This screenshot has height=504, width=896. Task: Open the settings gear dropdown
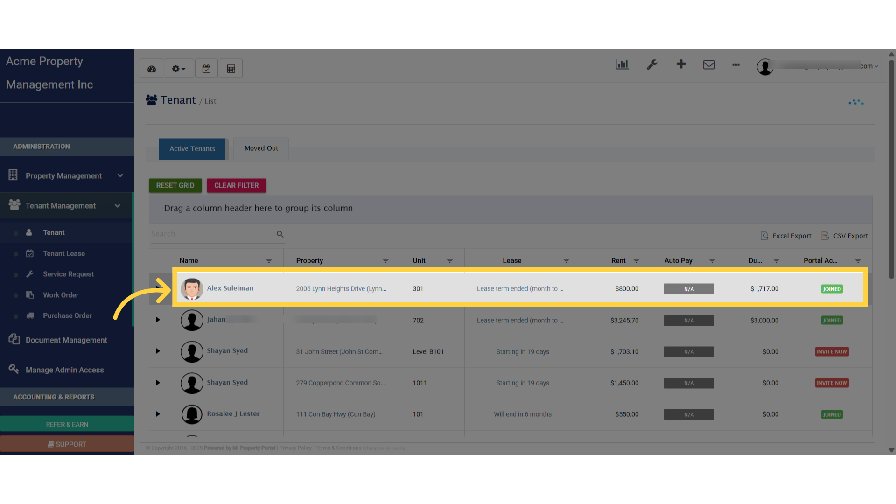coord(179,69)
